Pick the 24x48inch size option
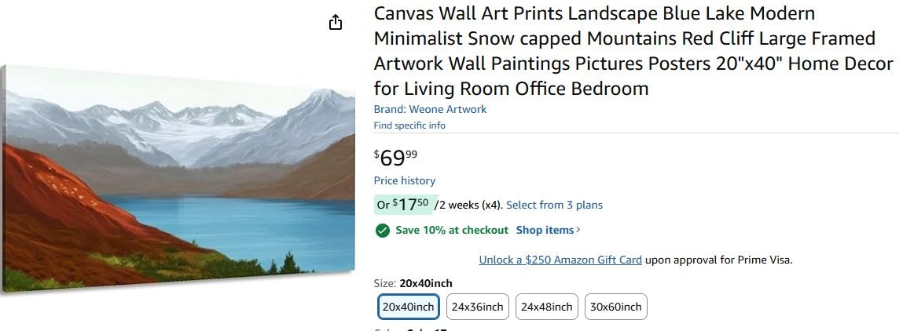903x331 pixels. tap(546, 307)
